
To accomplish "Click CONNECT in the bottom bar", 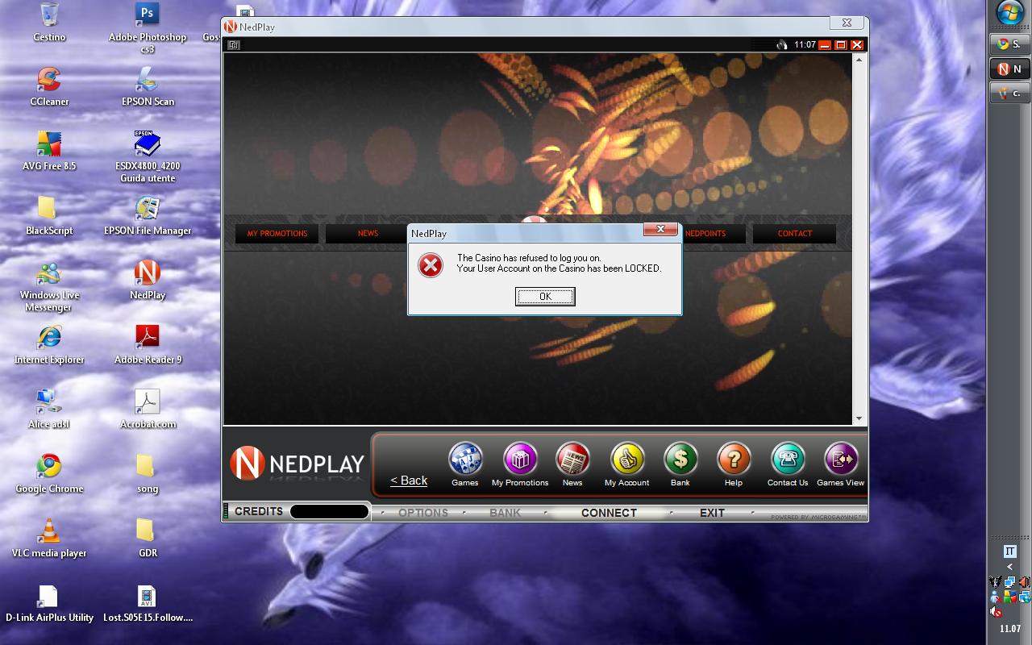I will tap(609, 513).
